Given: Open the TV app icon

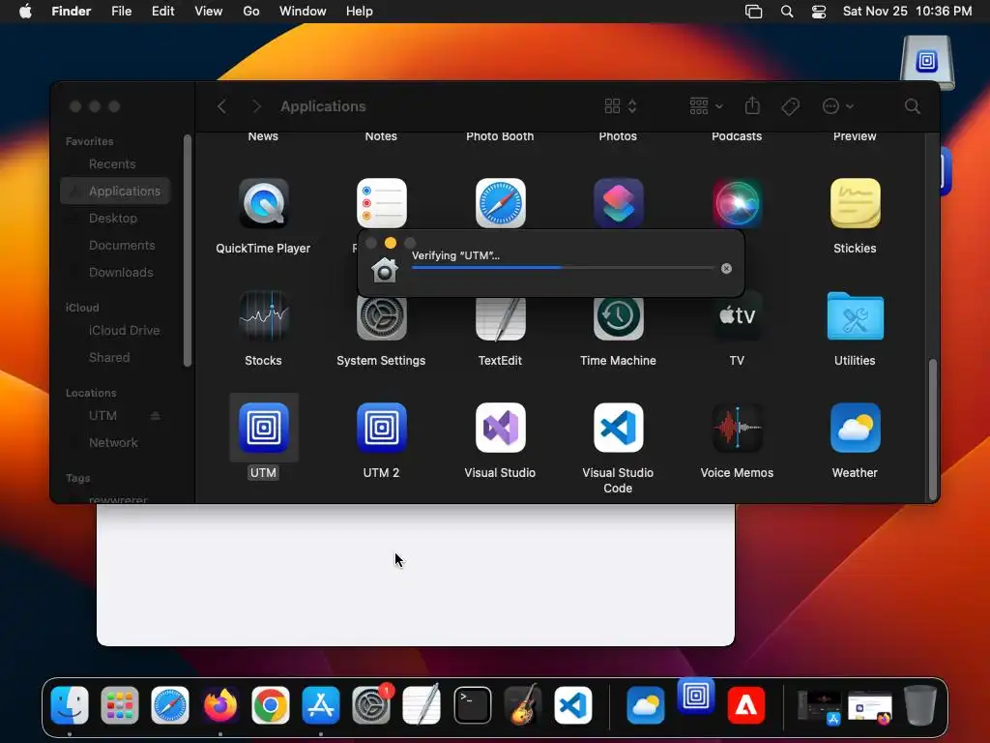Looking at the screenshot, I should (x=737, y=317).
